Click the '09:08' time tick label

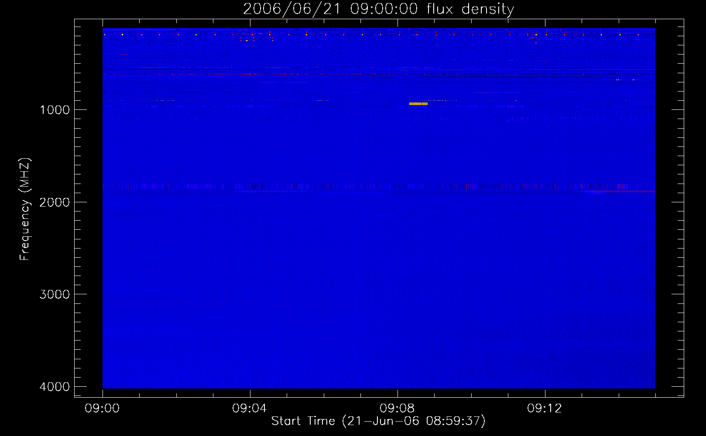tap(397, 409)
